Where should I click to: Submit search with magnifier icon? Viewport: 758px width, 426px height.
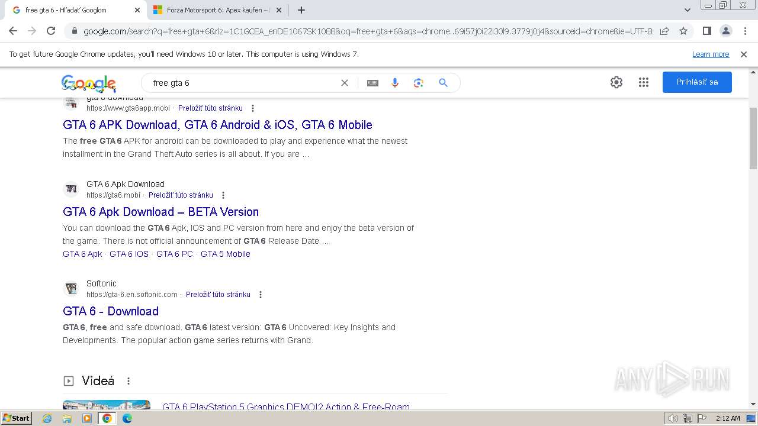(x=443, y=83)
